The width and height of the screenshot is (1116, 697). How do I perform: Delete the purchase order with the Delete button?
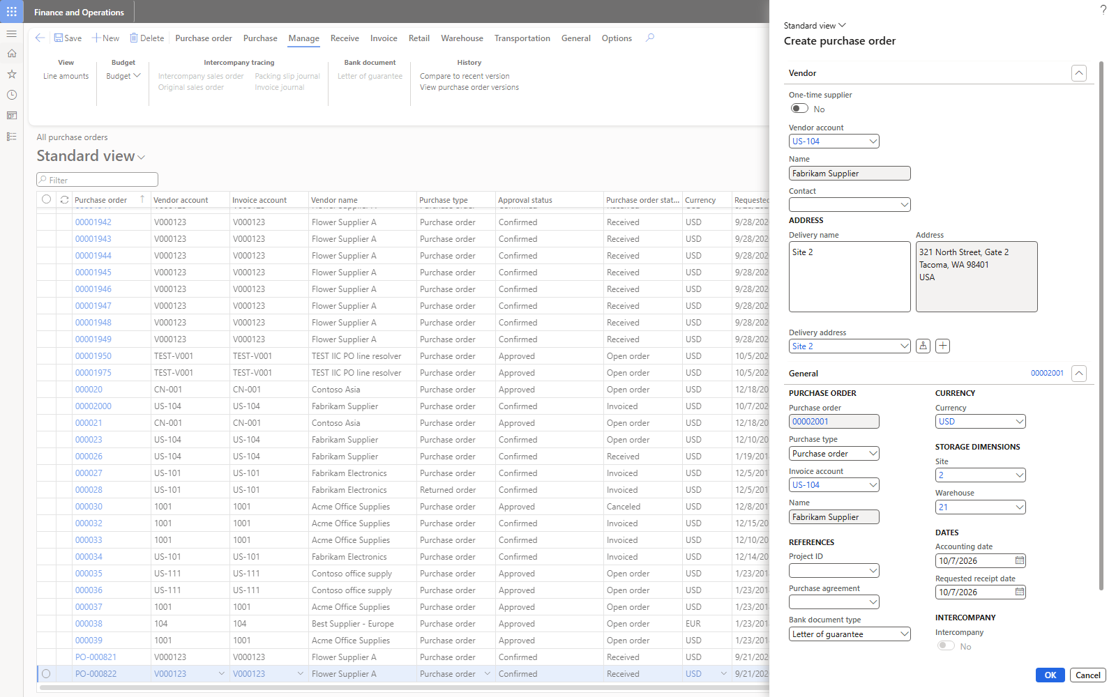pyautogui.click(x=146, y=38)
